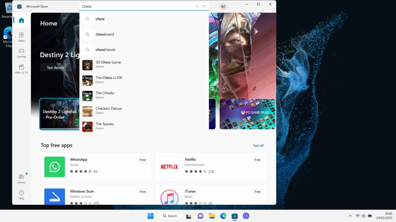396x222 pixels.
Task: Open the Gaming section in sidebar
Action: (x=22, y=53)
